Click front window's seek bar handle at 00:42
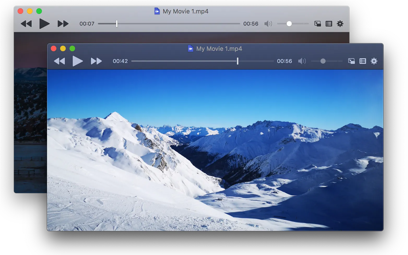 238,61
